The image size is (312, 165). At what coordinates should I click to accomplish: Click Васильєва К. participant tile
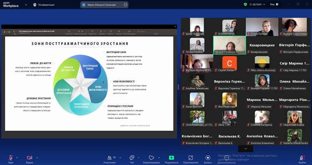pos(229,136)
